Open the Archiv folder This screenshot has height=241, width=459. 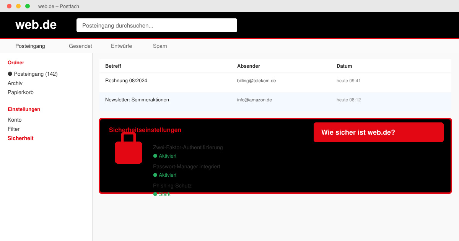tap(15, 83)
